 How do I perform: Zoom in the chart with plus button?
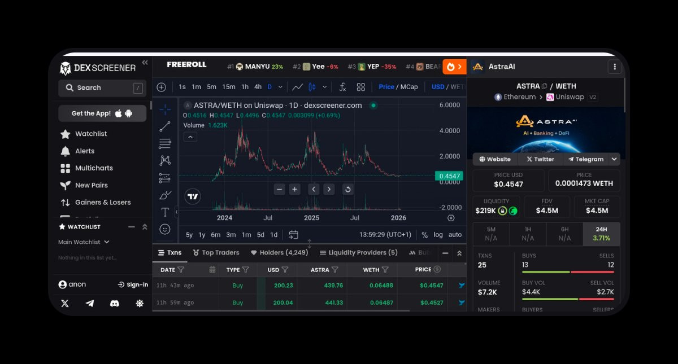click(x=294, y=190)
